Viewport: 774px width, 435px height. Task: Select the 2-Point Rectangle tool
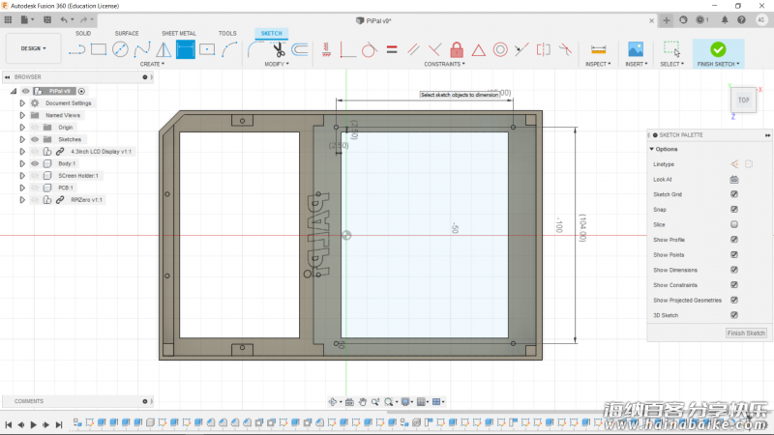(99, 49)
